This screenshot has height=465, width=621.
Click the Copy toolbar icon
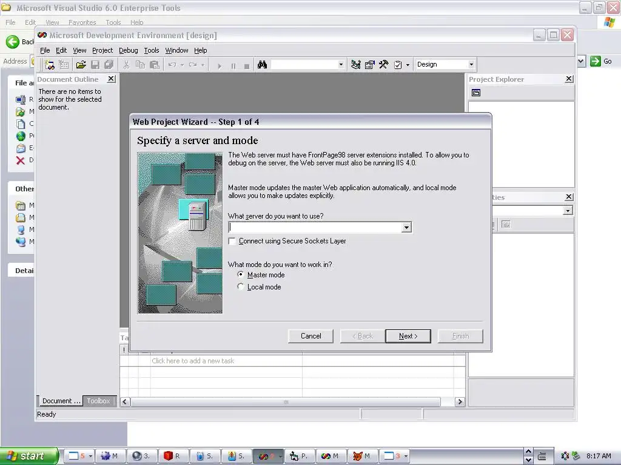[x=140, y=64]
